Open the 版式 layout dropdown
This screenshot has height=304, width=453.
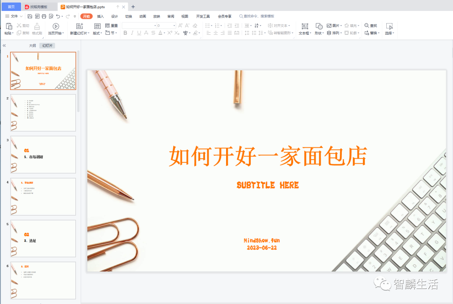(x=97, y=33)
